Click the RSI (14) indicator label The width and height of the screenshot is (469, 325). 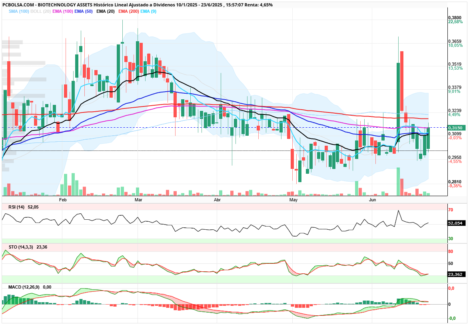pos(17,207)
